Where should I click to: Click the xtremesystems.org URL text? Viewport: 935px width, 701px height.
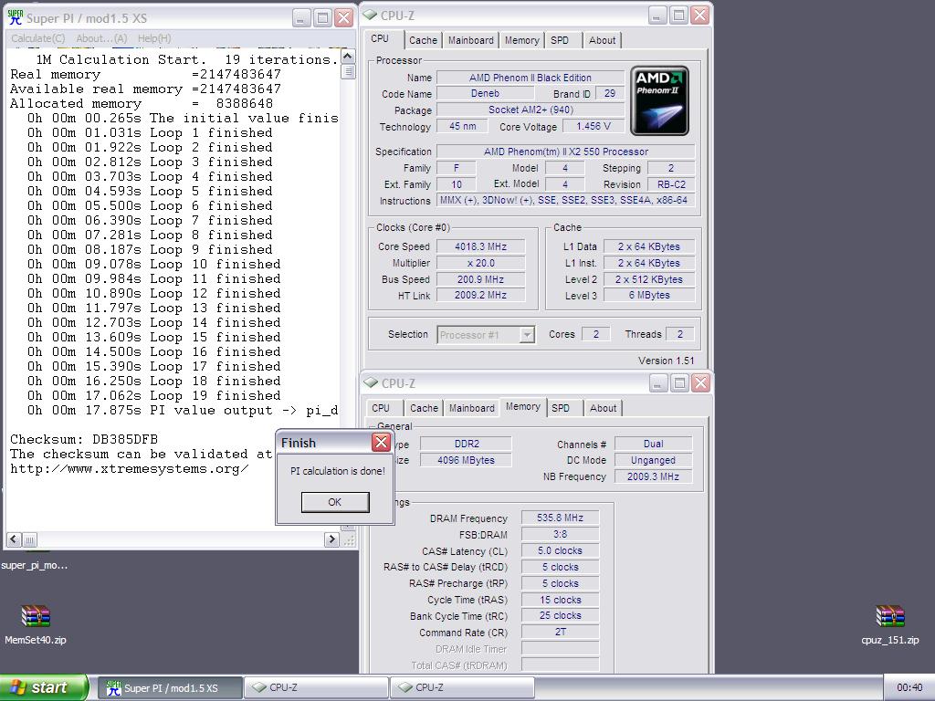[130, 468]
